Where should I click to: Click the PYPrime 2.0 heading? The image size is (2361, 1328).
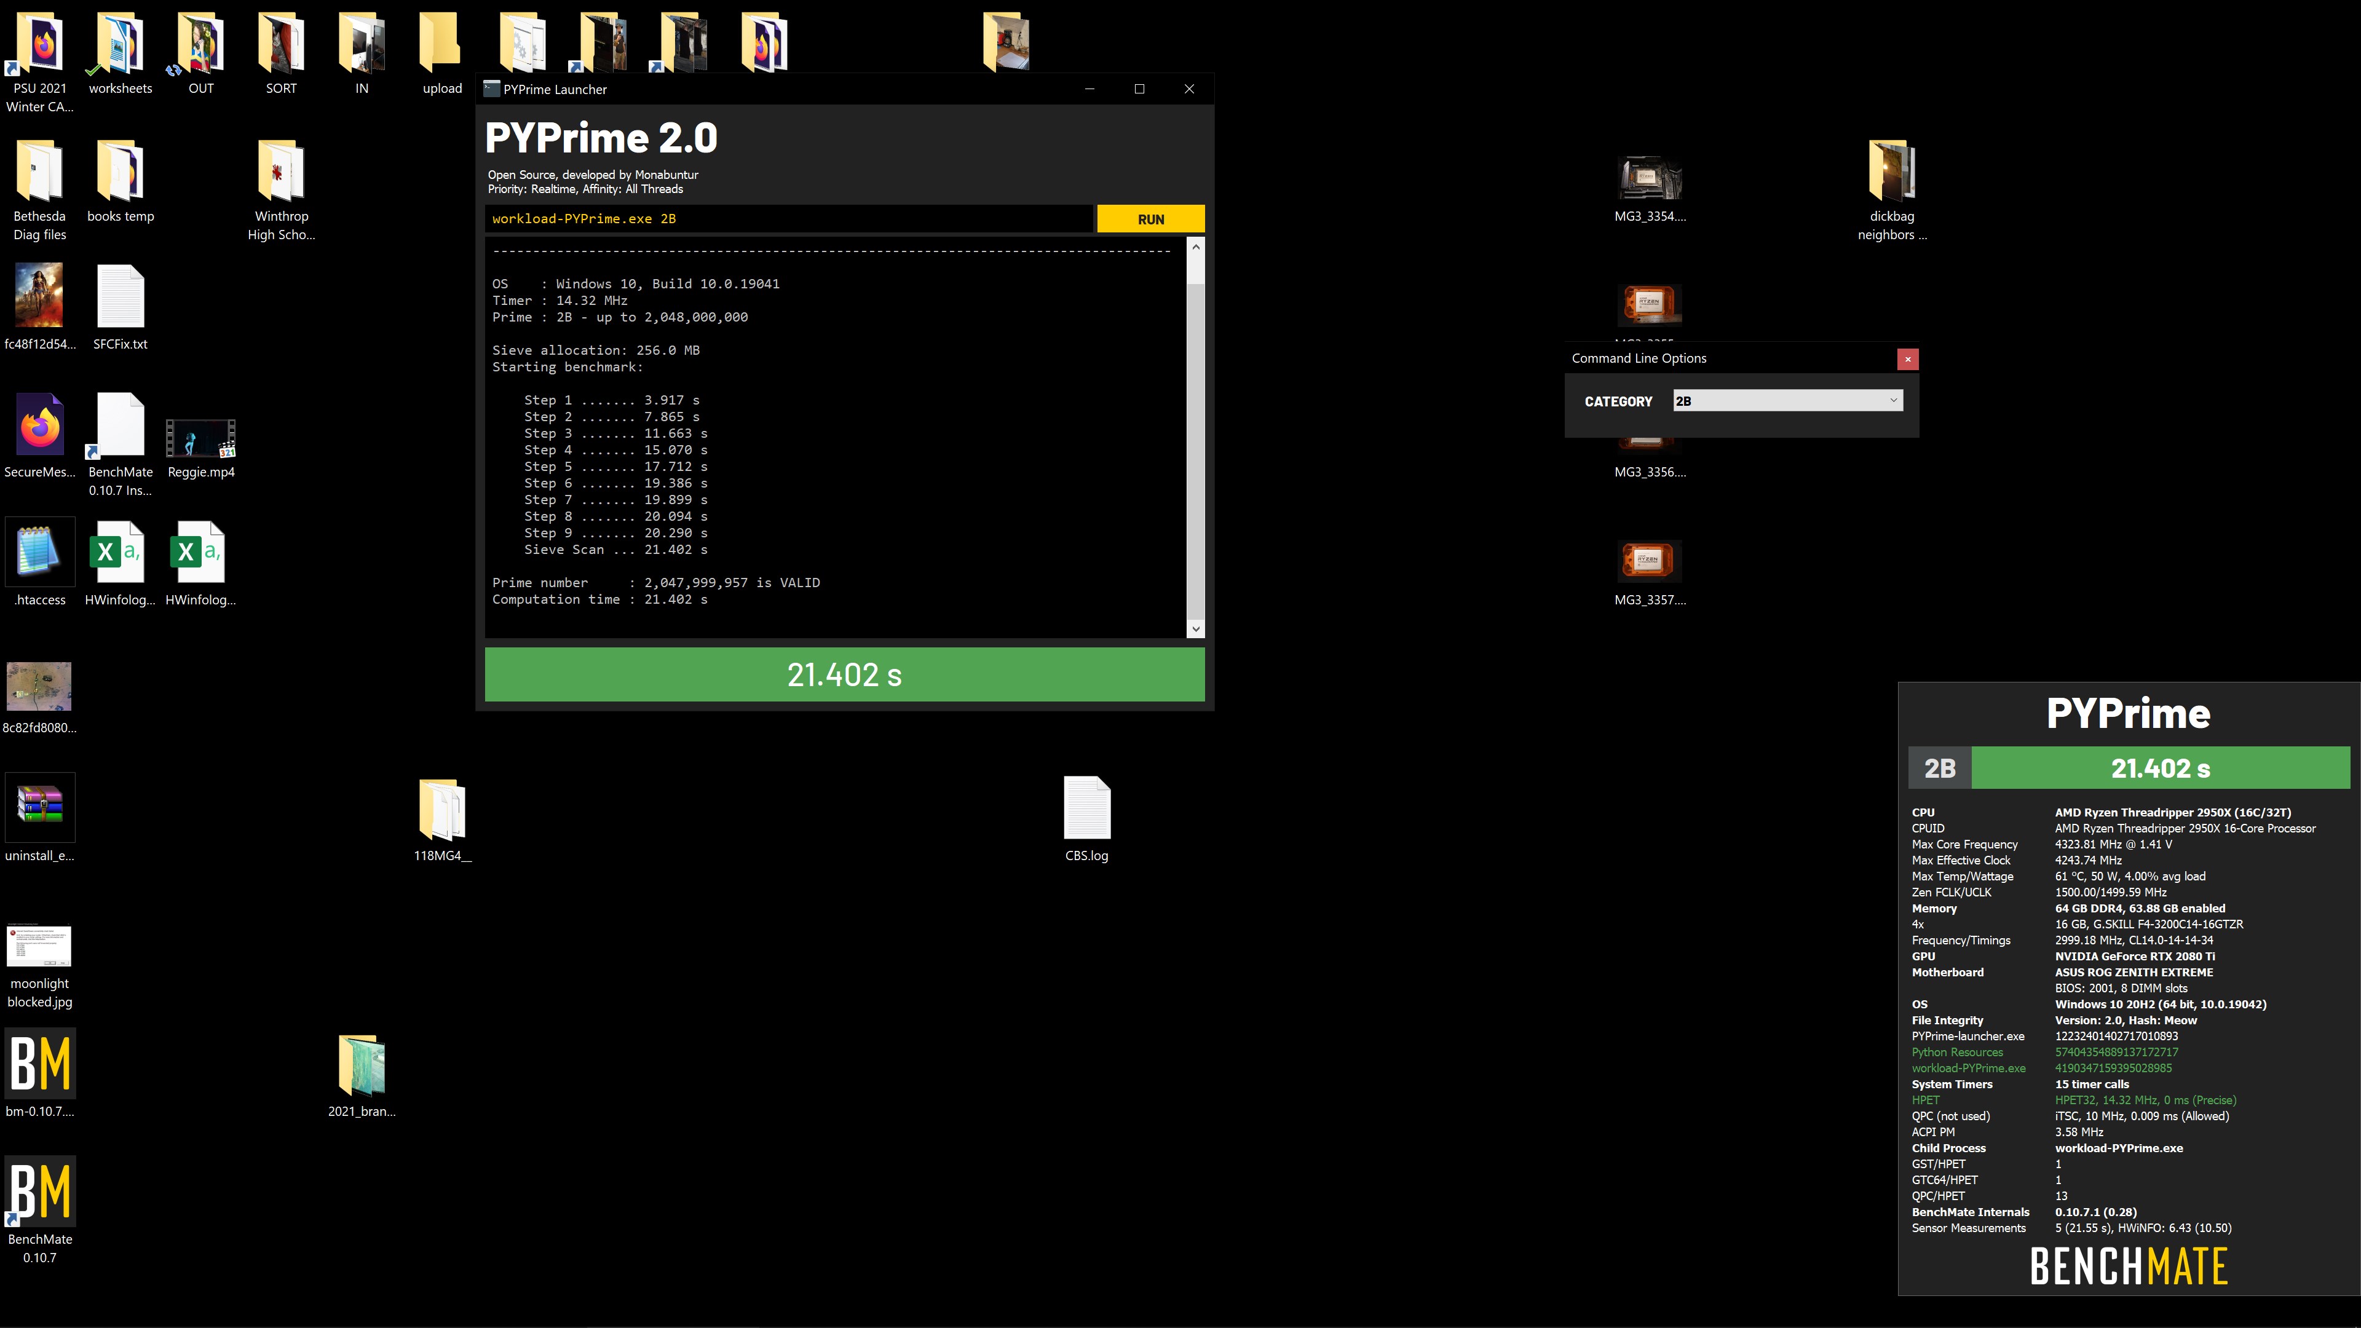click(x=601, y=138)
